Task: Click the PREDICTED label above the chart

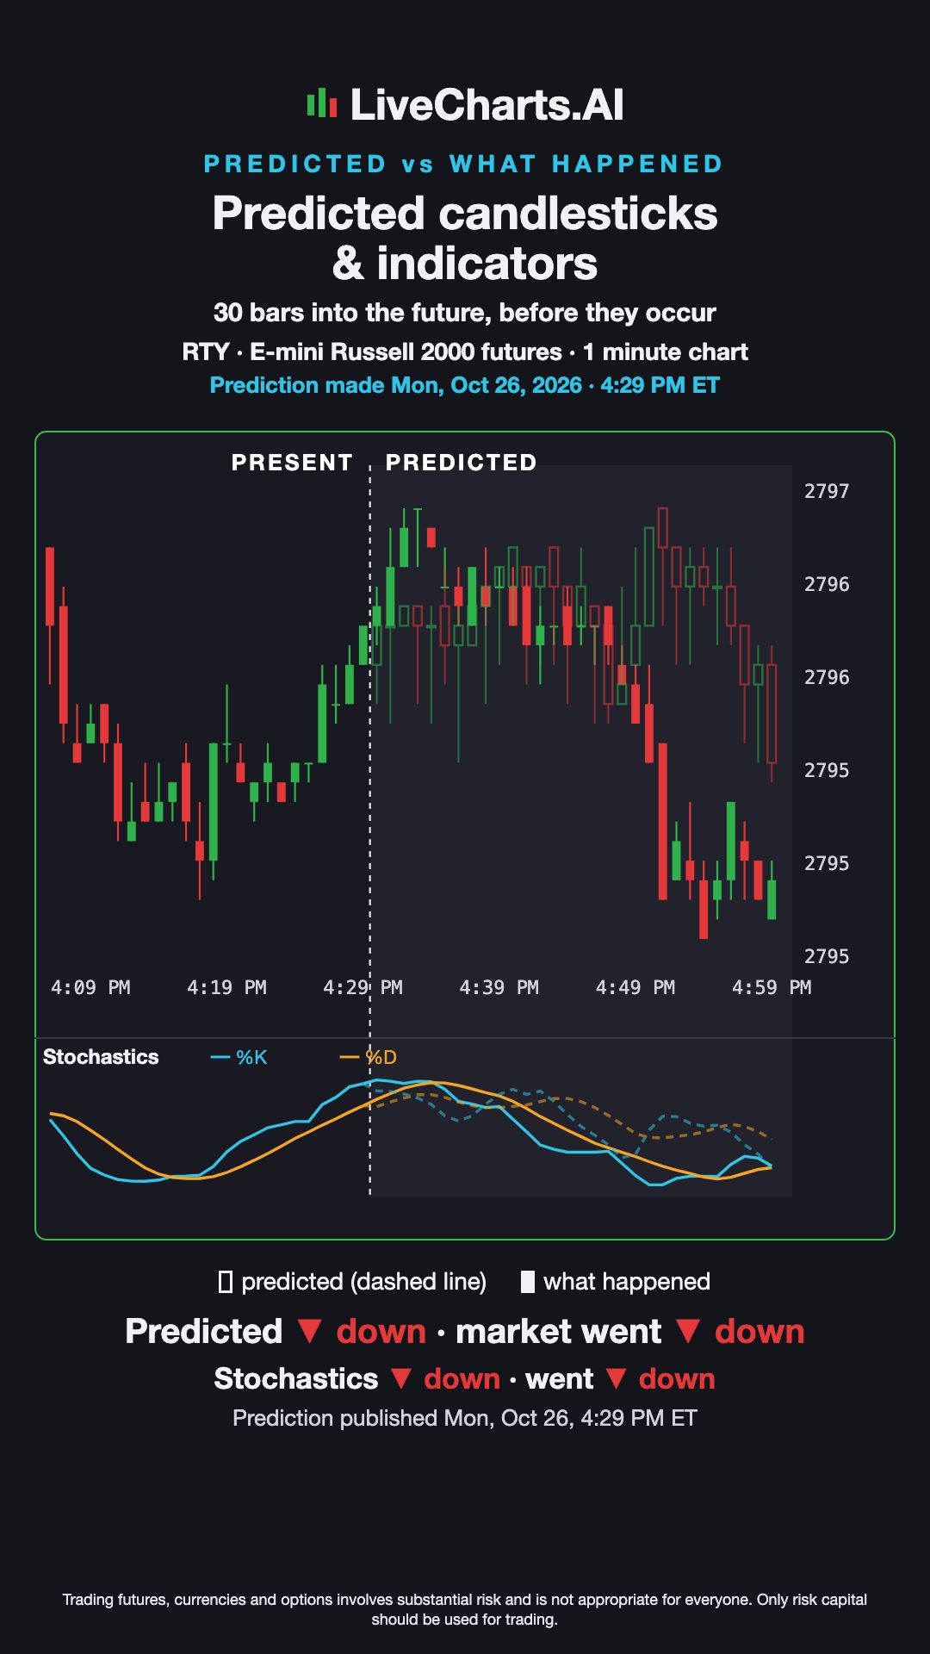Action: (462, 463)
